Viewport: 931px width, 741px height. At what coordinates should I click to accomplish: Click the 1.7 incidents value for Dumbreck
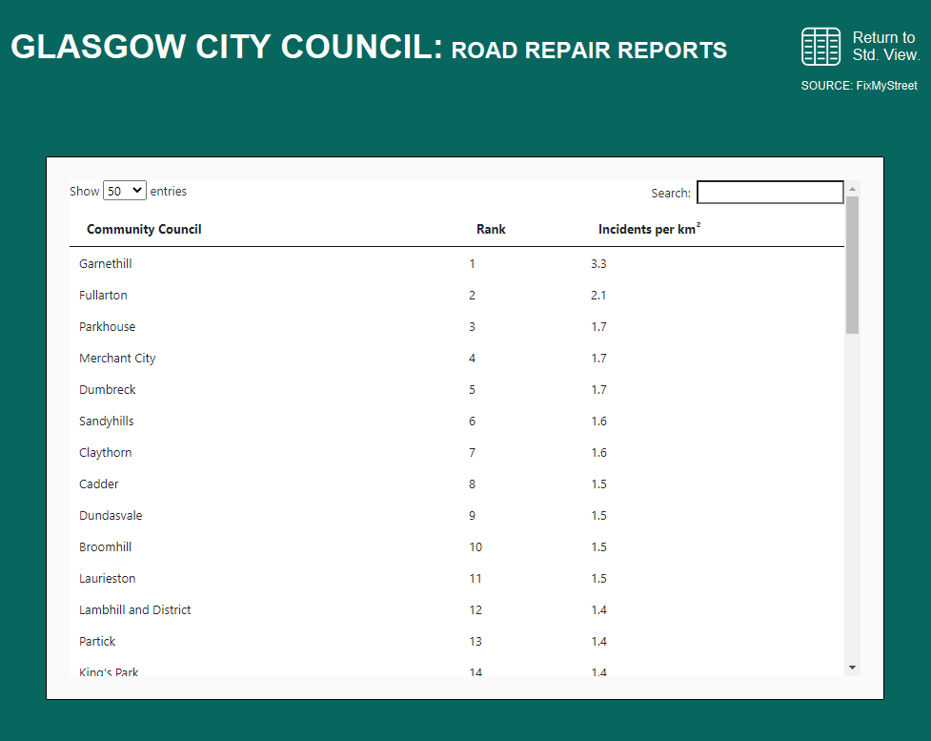coord(598,390)
